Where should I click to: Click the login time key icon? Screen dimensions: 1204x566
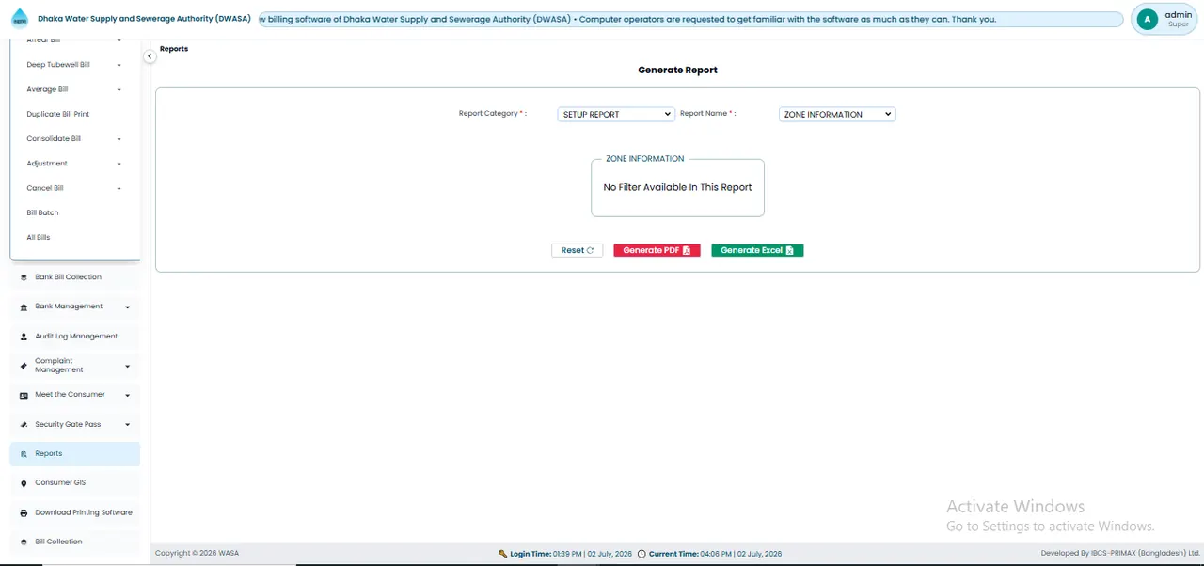pyautogui.click(x=503, y=554)
